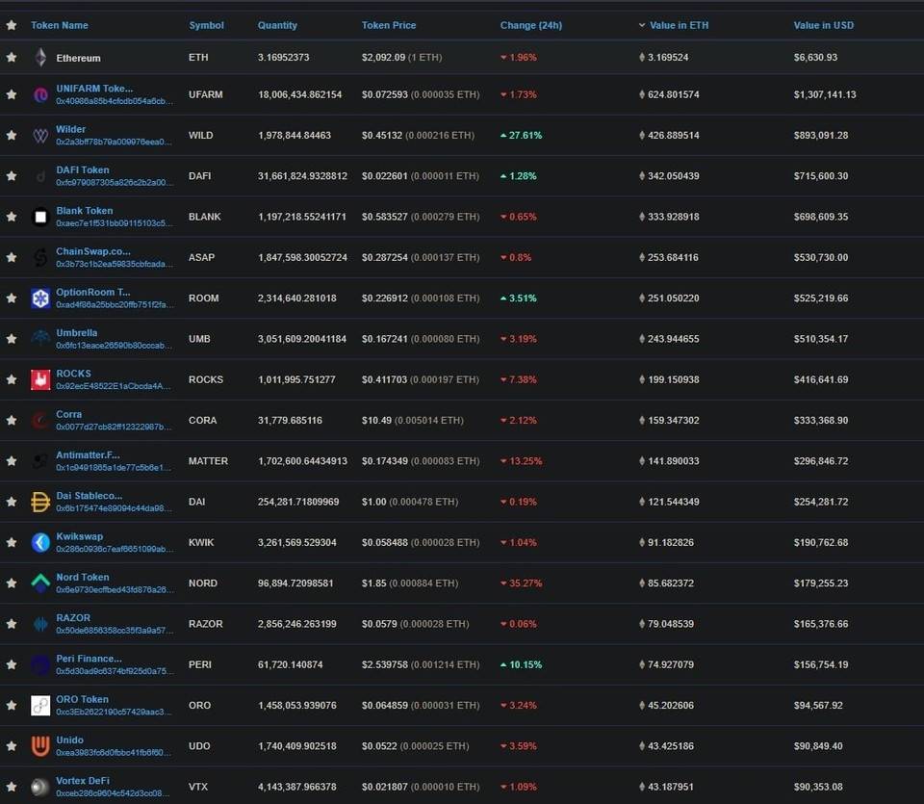
Task: Toggle favorite star on Vortex DeFi row
Action: pos(12,787)
